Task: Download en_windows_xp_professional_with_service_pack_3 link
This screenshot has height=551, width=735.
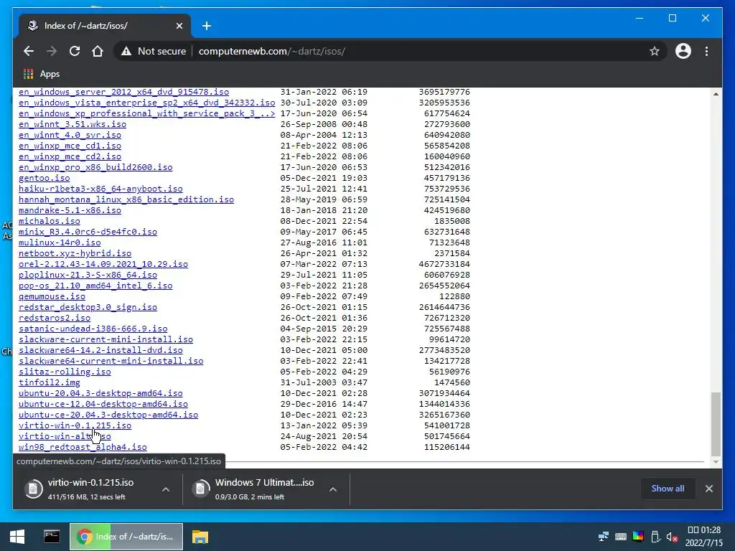Action: (x=146, y=113)
